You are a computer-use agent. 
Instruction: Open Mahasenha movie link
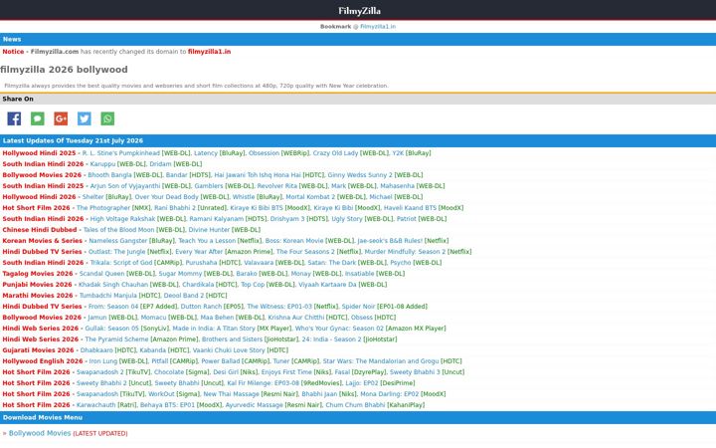coord(397,186)
